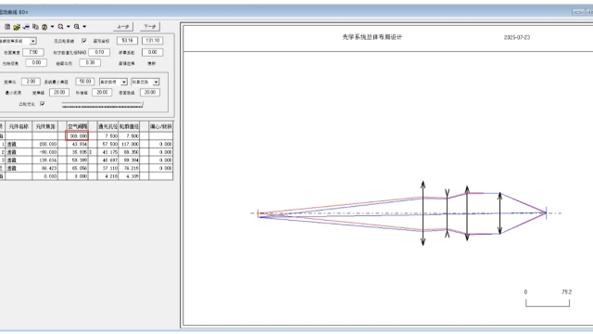The image size is (593, 334).
Task: Select aperture cell 4.218 in last row
Action: [x=107, y=176]
